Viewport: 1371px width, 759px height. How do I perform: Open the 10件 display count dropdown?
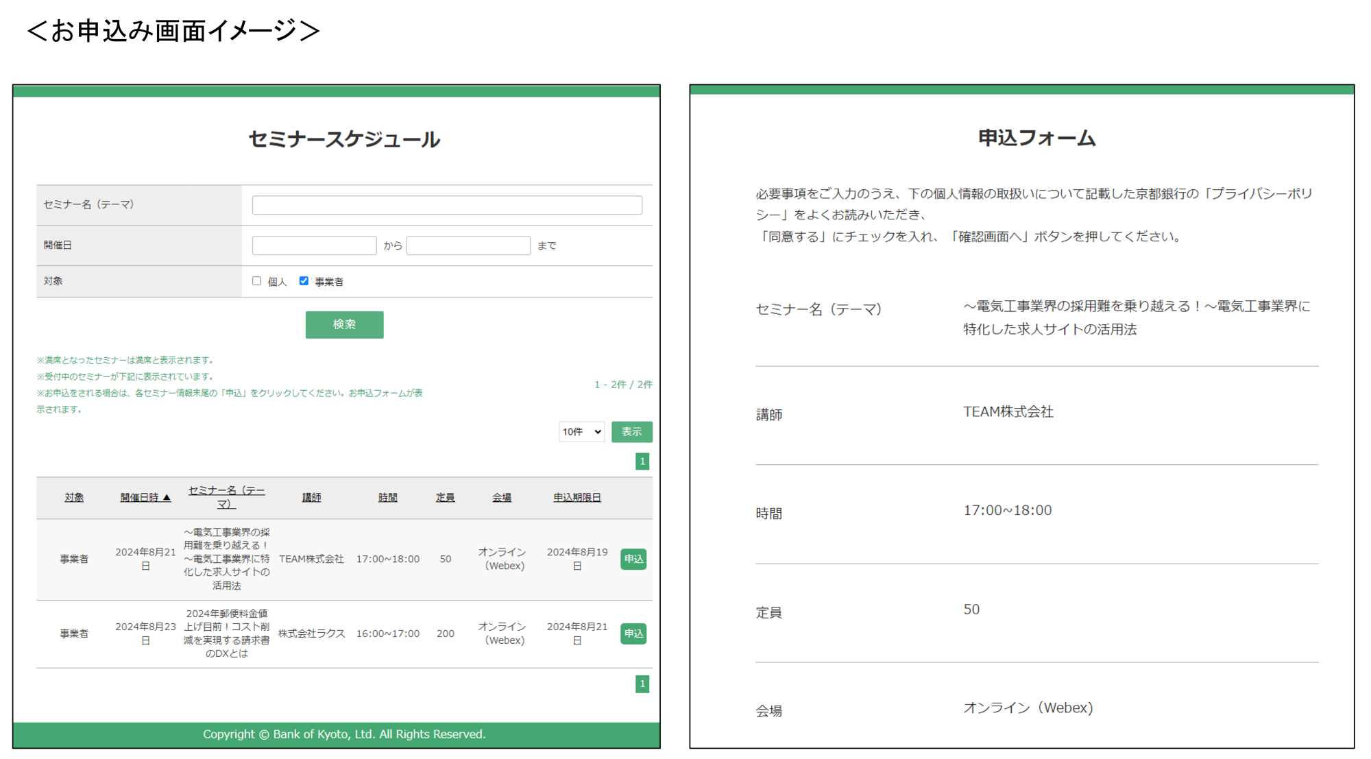(581, 432)
